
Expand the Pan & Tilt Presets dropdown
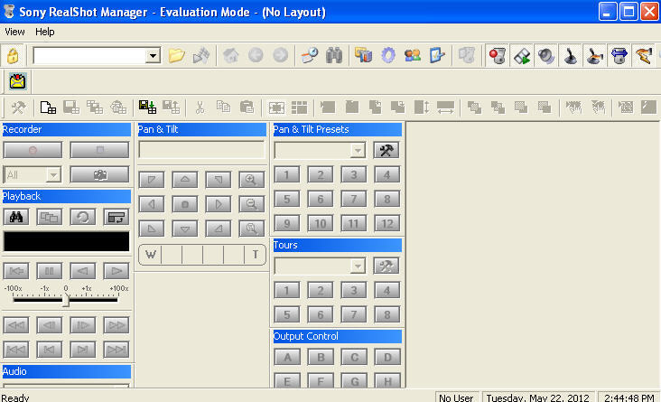click(358, 150)
